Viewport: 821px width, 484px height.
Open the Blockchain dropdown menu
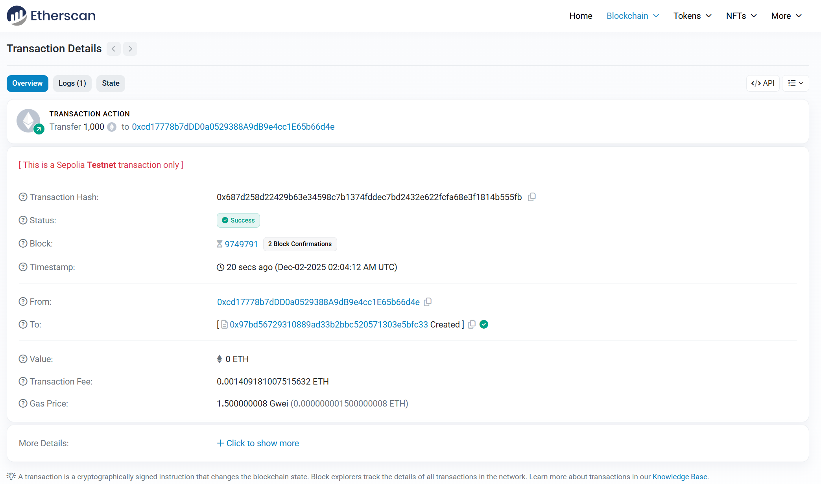(x=633, y=16)
